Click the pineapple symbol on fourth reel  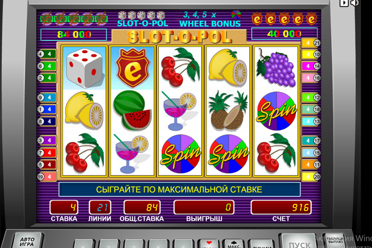[227, 111]
